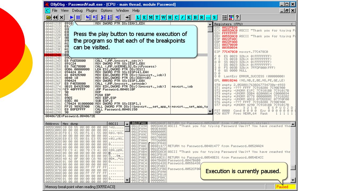Click dump pane scroll down arrow
The image size is (340, 191).
127,180
